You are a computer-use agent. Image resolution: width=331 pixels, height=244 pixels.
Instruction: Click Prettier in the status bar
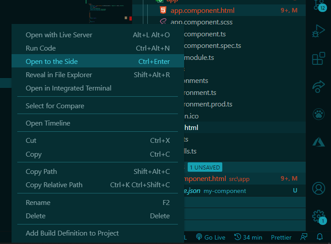pos(281,237)
